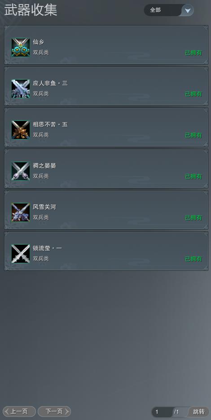
Task: Go to next page with 下一页
Action: [54, 411]
